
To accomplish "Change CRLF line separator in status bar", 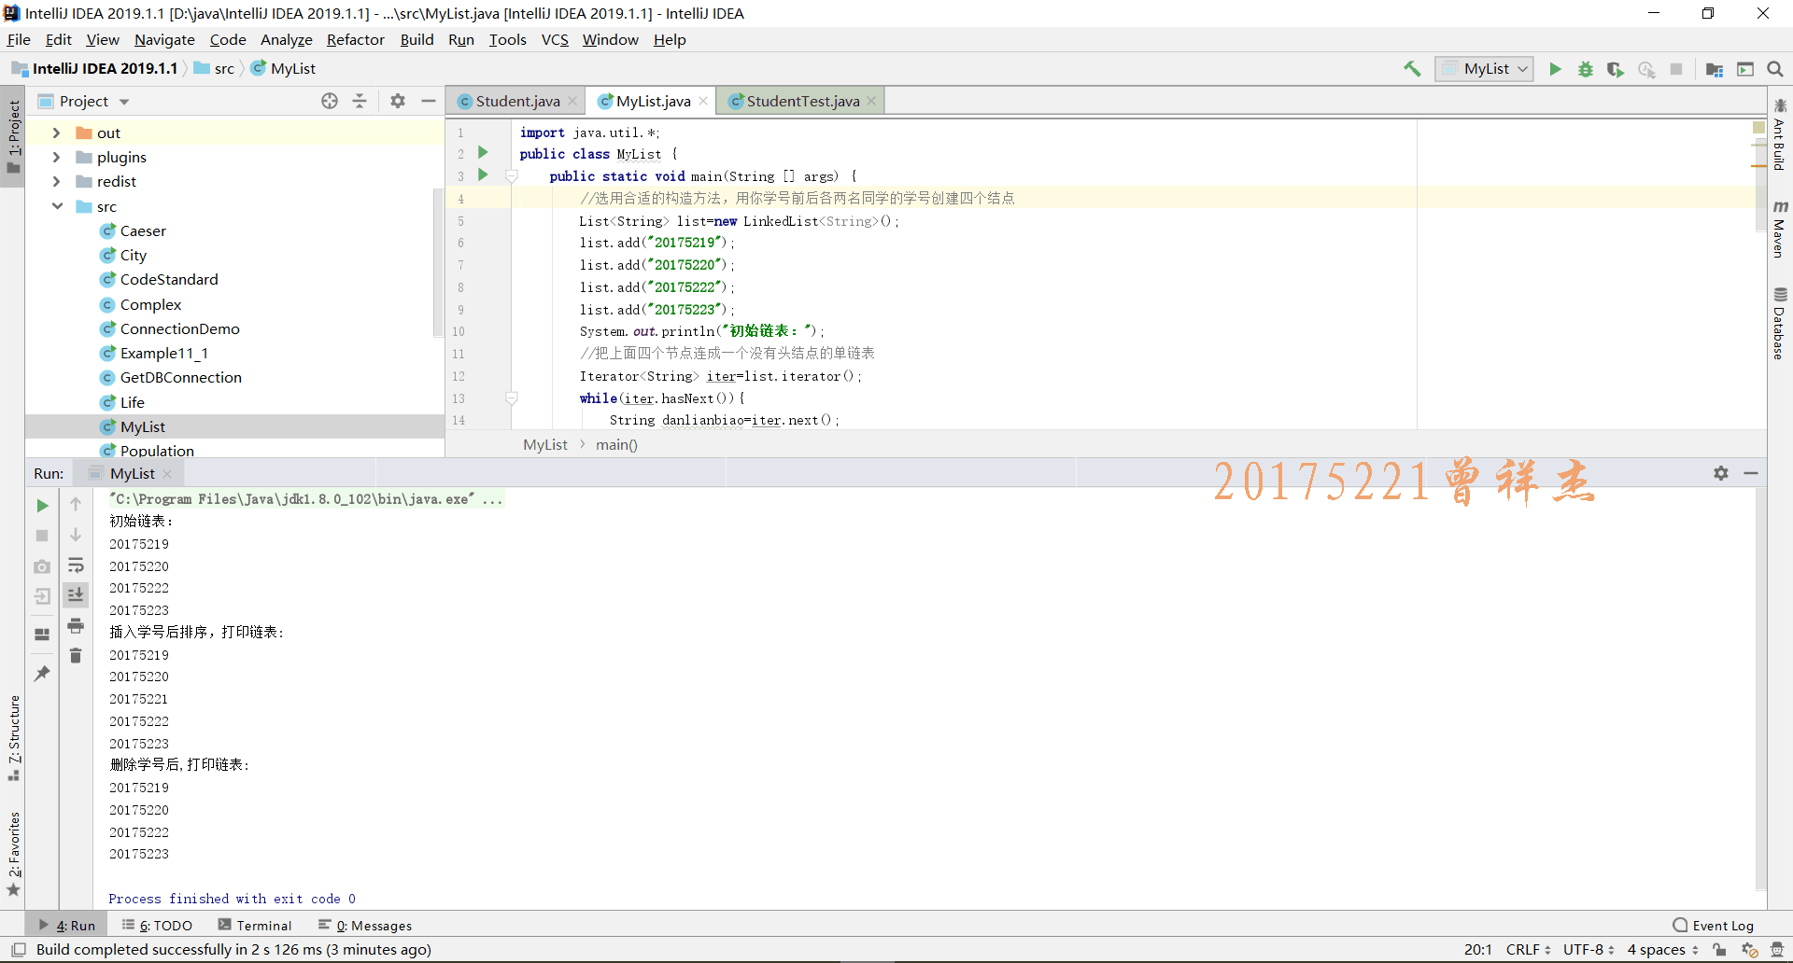I will (x=1528, y=950).
